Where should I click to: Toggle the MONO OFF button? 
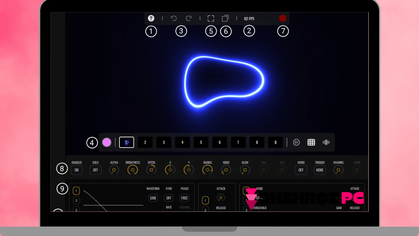tap(301, 170)
